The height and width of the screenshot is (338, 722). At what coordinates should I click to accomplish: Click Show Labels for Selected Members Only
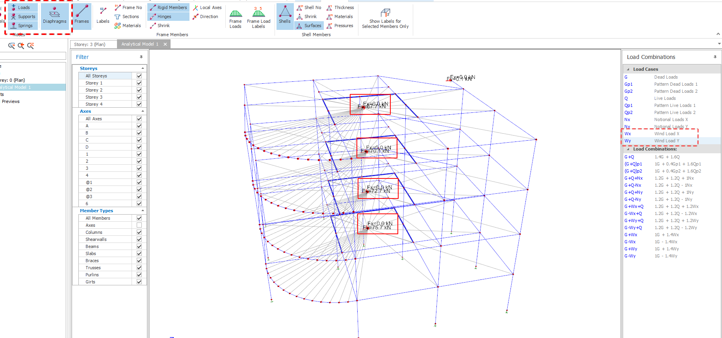pyautogui.click(x=385, y=18)
